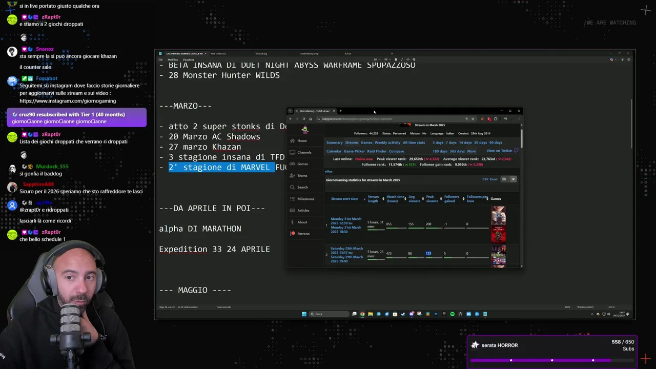
Task: Open Notepad's Visualizza menu
Action: click(x=188, y=59)
